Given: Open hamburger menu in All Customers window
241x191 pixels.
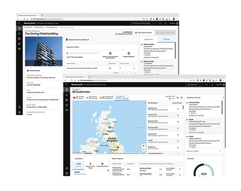Looking at the screenshot, I should tap(66, 85).
